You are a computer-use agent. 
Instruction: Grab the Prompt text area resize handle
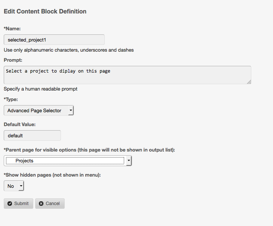[249, 82]
